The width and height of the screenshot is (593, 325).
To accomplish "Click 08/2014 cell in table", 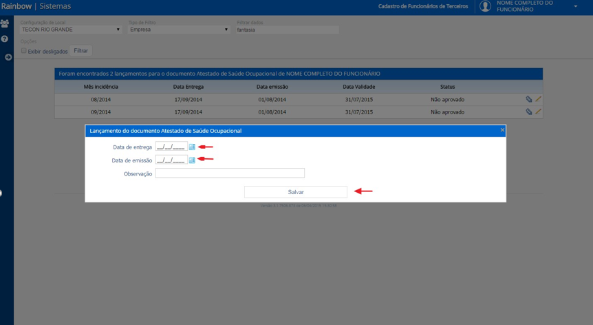I will tap(101, 100).
